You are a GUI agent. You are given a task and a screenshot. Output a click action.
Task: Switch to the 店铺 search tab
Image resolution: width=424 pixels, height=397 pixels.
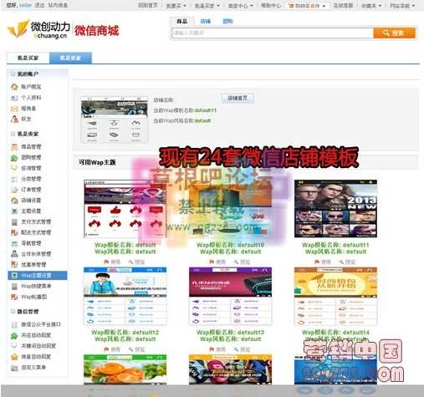[x=206, y=22]
